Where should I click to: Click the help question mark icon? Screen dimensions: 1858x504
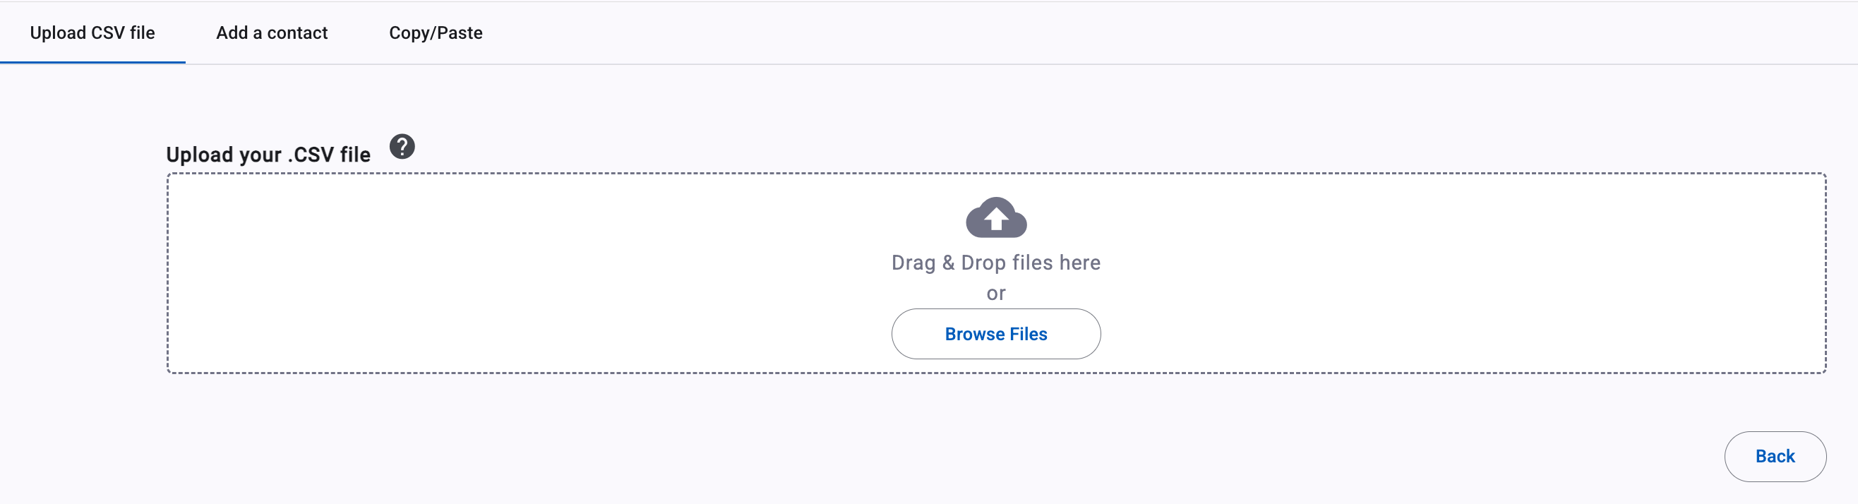[402, 146]
